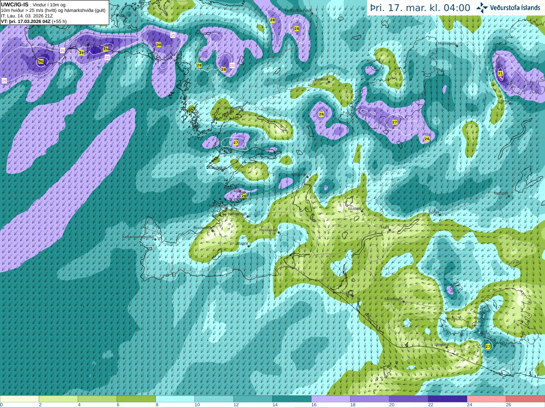Click the date heading Þri. 17. mar. kl. 04:00
545x408 pixels.
click(x=420, y=8)
